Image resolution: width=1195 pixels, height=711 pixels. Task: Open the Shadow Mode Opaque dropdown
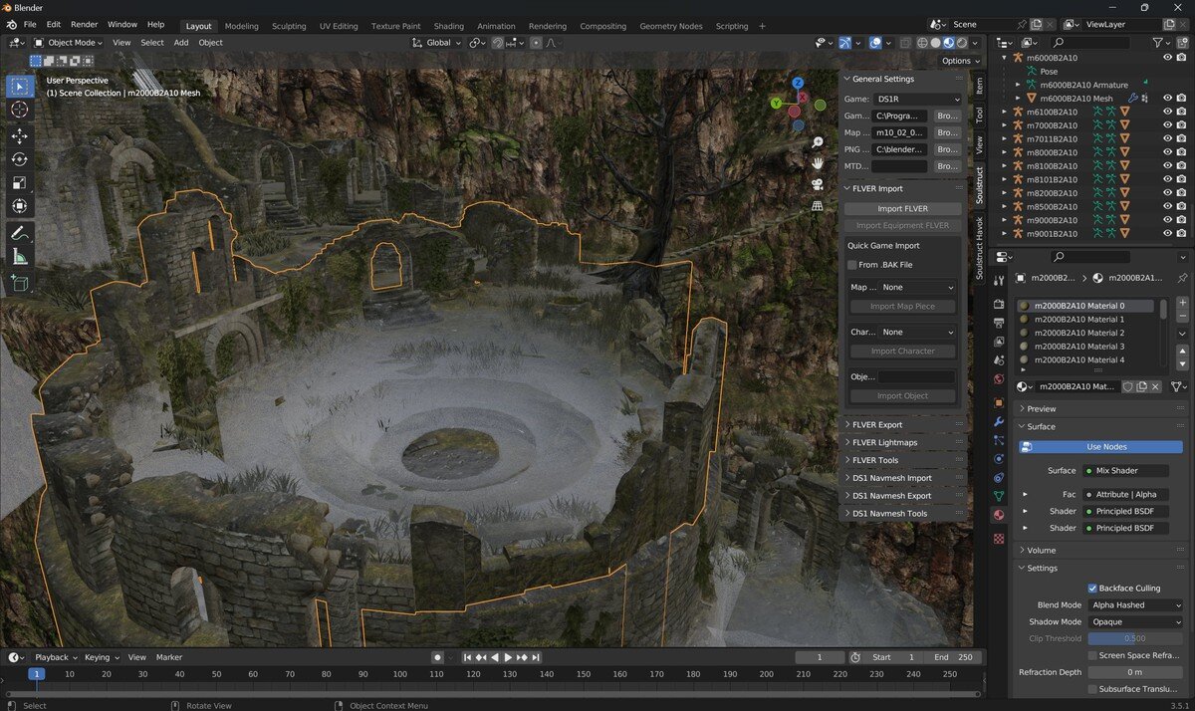click(1135, 622)
